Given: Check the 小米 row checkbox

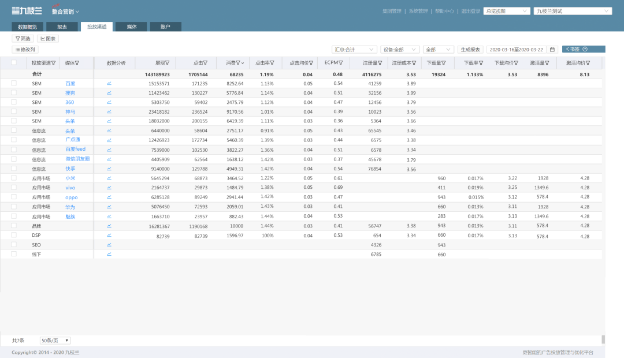Looking at the screenshot, I should pyautogui.click(x=14, y=178).
